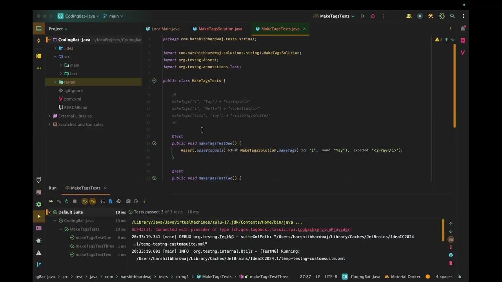The height and width of the screenshot is (282, 502).
Task: Toggle read-only lock icon in status bar
Action: pyautogui.click(x=460, y=277)
